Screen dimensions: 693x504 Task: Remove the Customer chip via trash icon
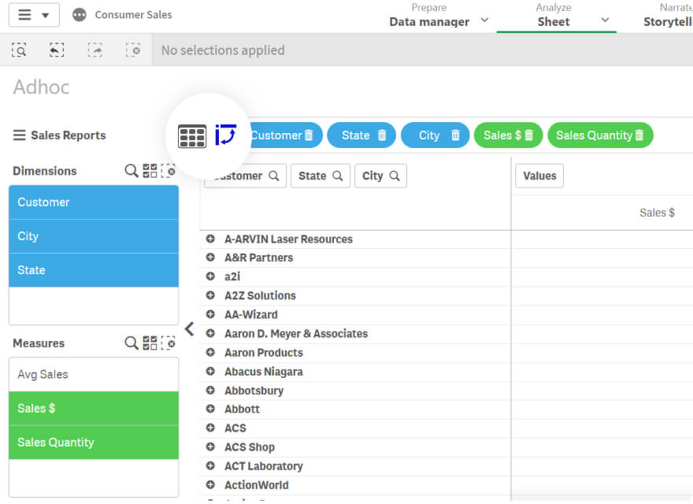tap(309, 135)
